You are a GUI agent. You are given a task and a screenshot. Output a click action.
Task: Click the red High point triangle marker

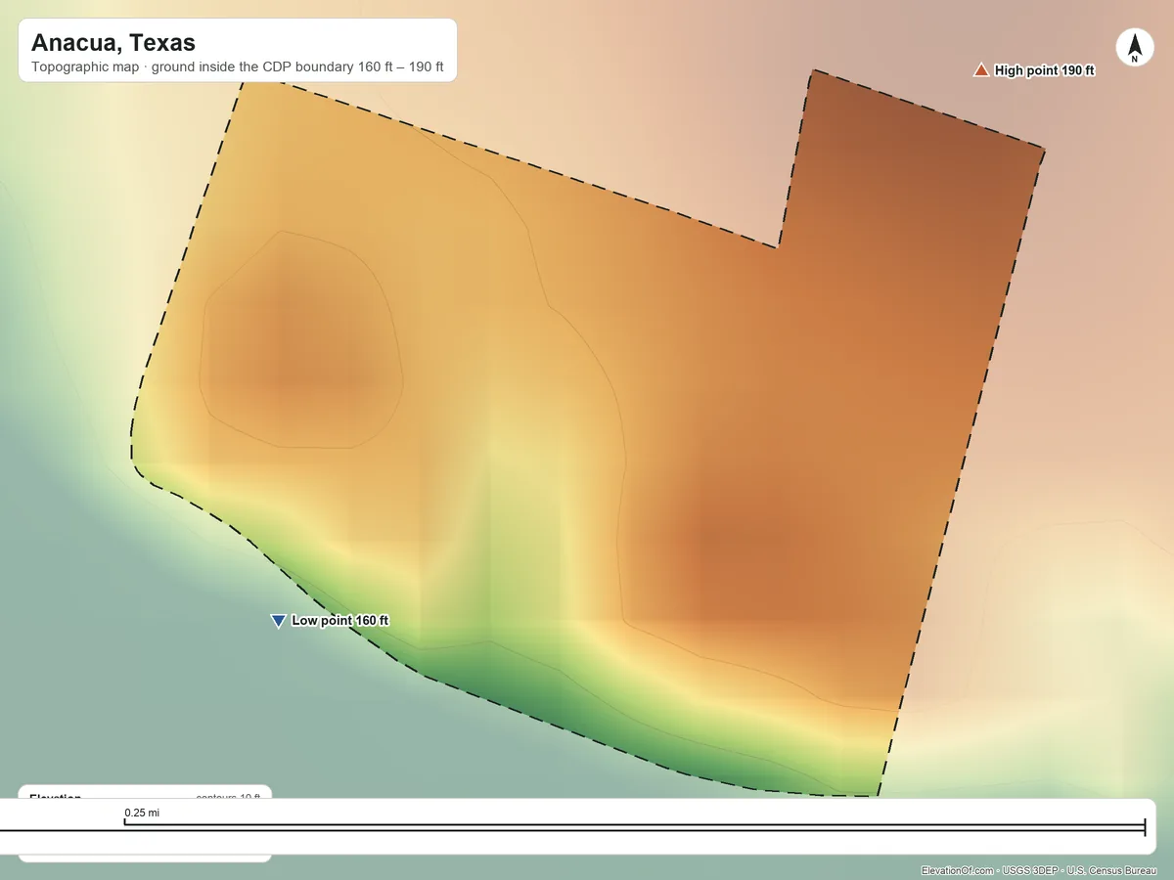click(x=981, y=70)
